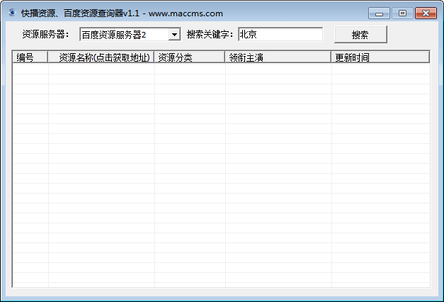Click the divider between 资源分类 and 领衔主演 headers
This screenshot has height=302, width=444.
(x=225, y=57)
